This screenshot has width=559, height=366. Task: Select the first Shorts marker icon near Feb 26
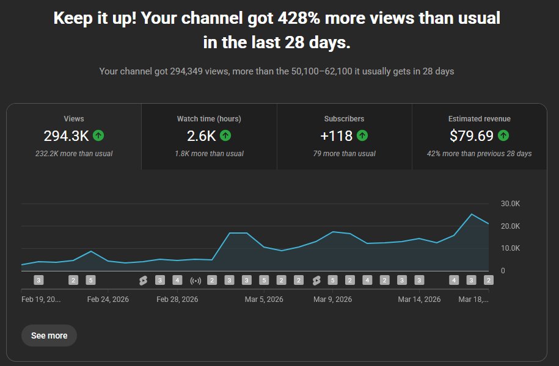click(x=143, y=281)
